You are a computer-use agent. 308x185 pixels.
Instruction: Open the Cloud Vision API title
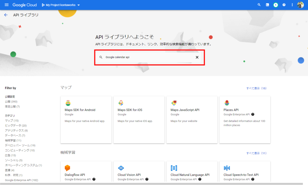tap(129, 175)
